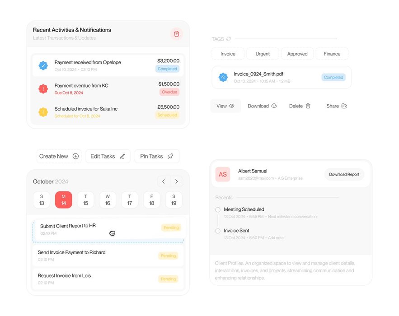
Task: Select Sunday 13 in calendar
Action: [x=42, y=200]
